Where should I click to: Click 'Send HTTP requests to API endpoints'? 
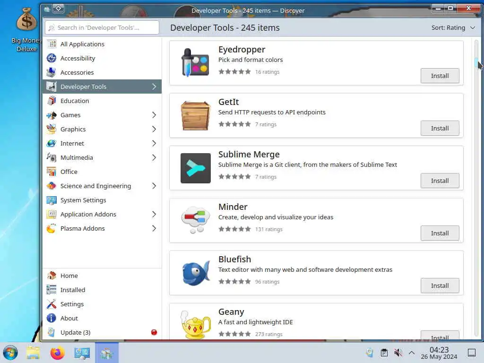pyautogui.click(x=272, y=112)
